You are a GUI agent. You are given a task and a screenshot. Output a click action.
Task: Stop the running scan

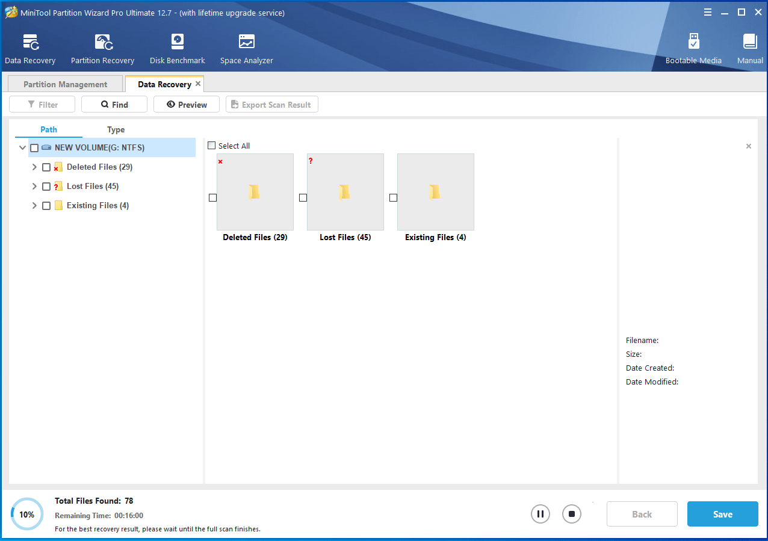572,514
